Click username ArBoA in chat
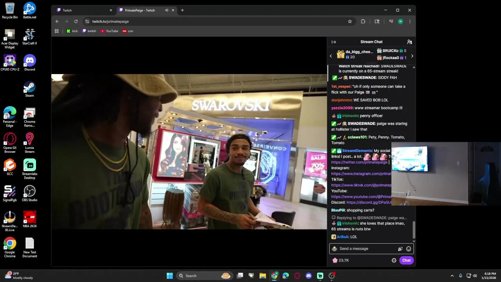This screenshot has height=282, width=501. coord(342,237)
